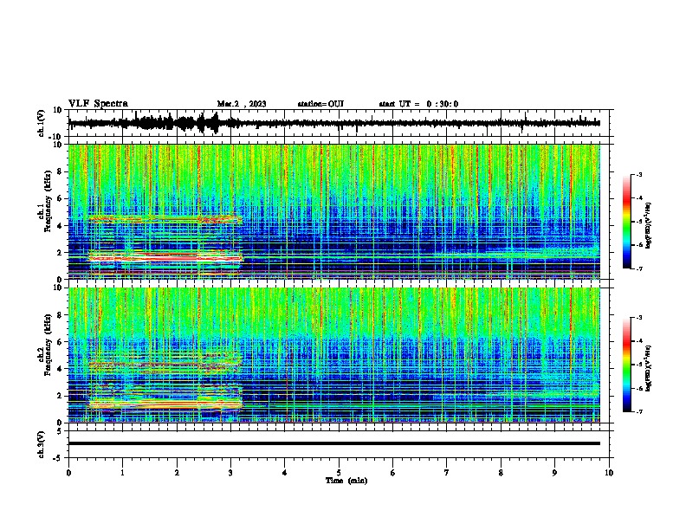
Task: Click time axis tick label "9"
Action: tap(554, 473)
